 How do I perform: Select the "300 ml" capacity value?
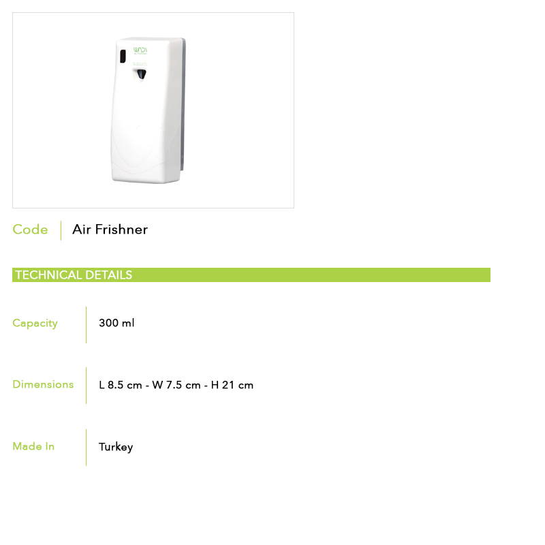pos(116,323)
